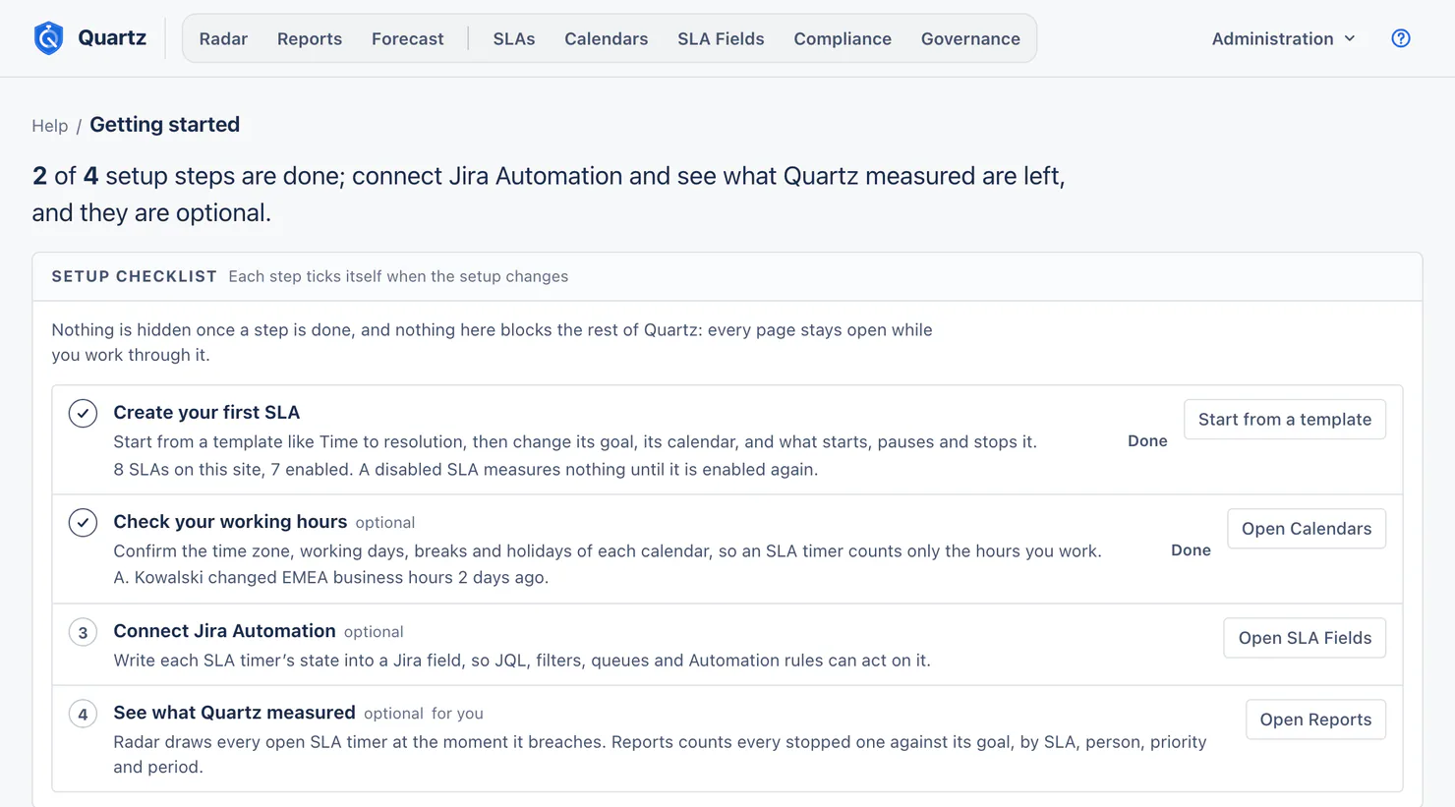Screen dimensions: 1455x807
Task: Click the optional tag beside Connect Jira Automation
Action: coord(374,632)
